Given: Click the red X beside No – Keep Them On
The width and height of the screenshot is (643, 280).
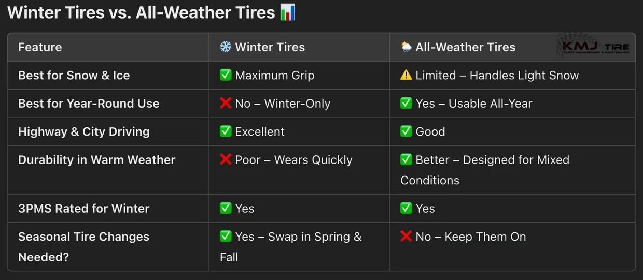Looking at the screenshot, I should pyautogui.click(x=406, y=237).
